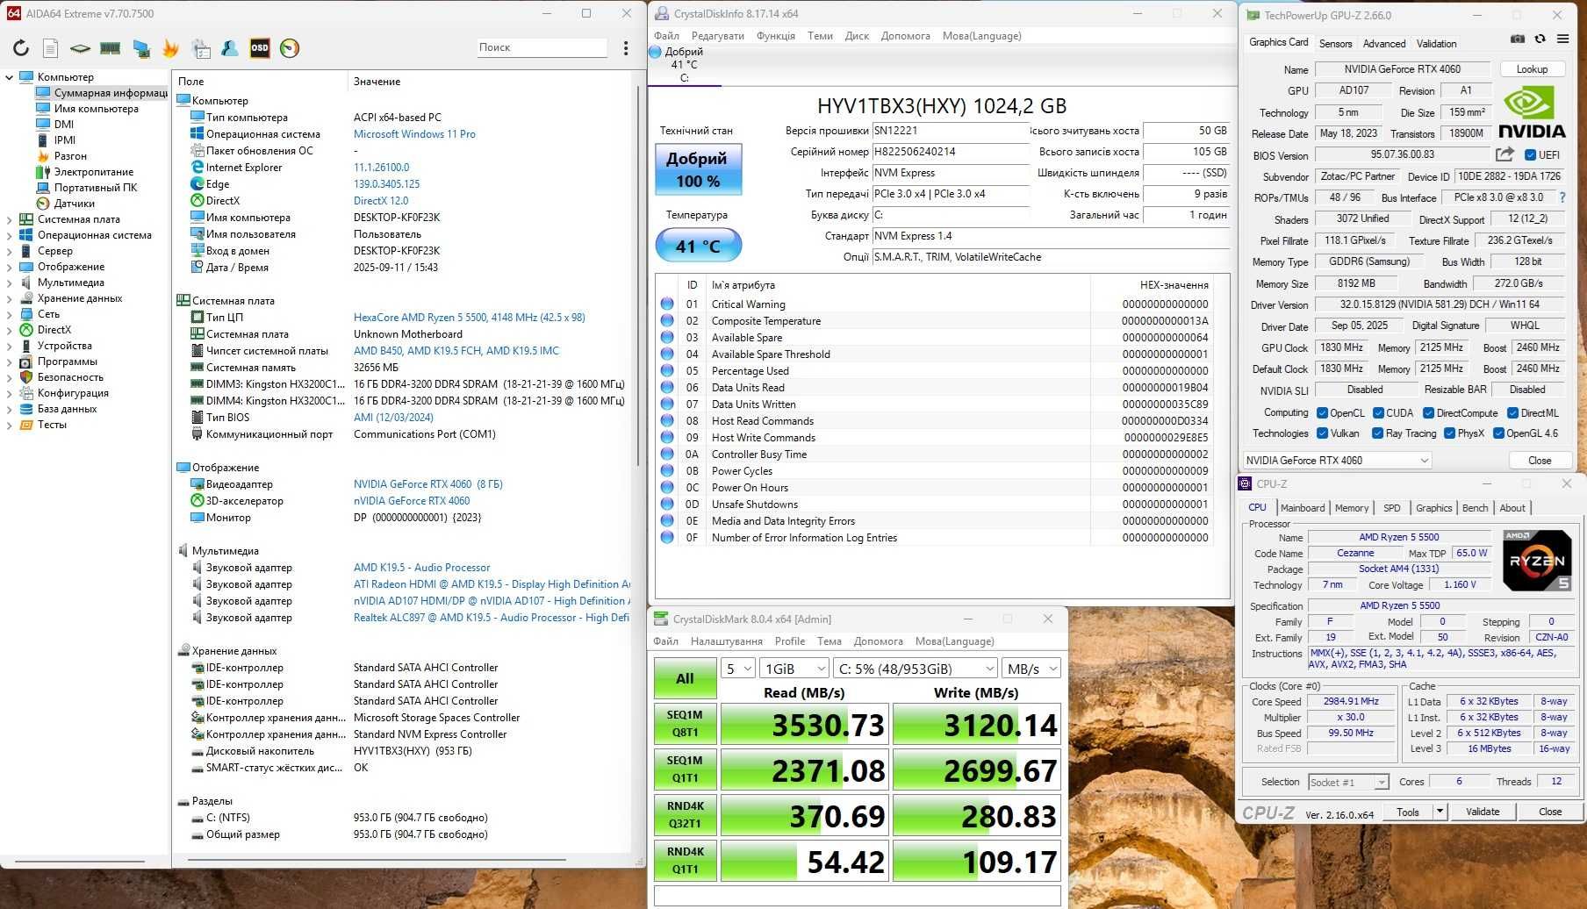Click the RAM module icon in AIDA64 toolbar

[110, 48]
